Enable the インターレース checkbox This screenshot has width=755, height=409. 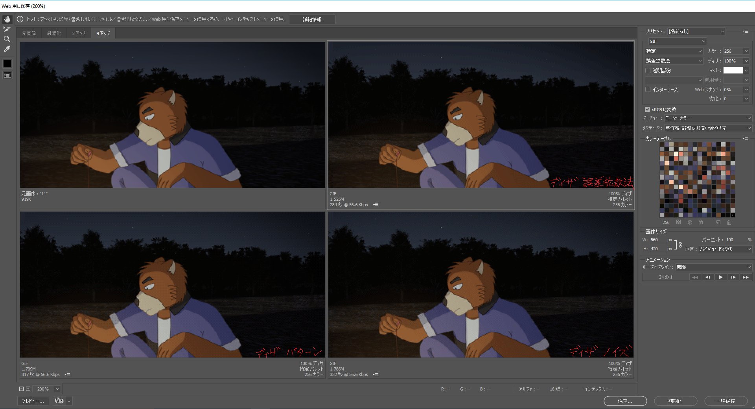(x=648, y=90)
